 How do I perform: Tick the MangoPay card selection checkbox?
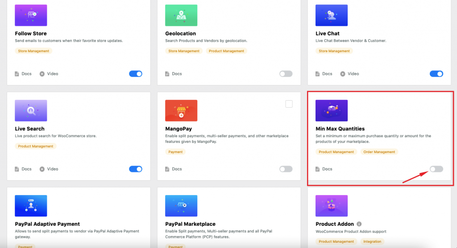point(289,104)
